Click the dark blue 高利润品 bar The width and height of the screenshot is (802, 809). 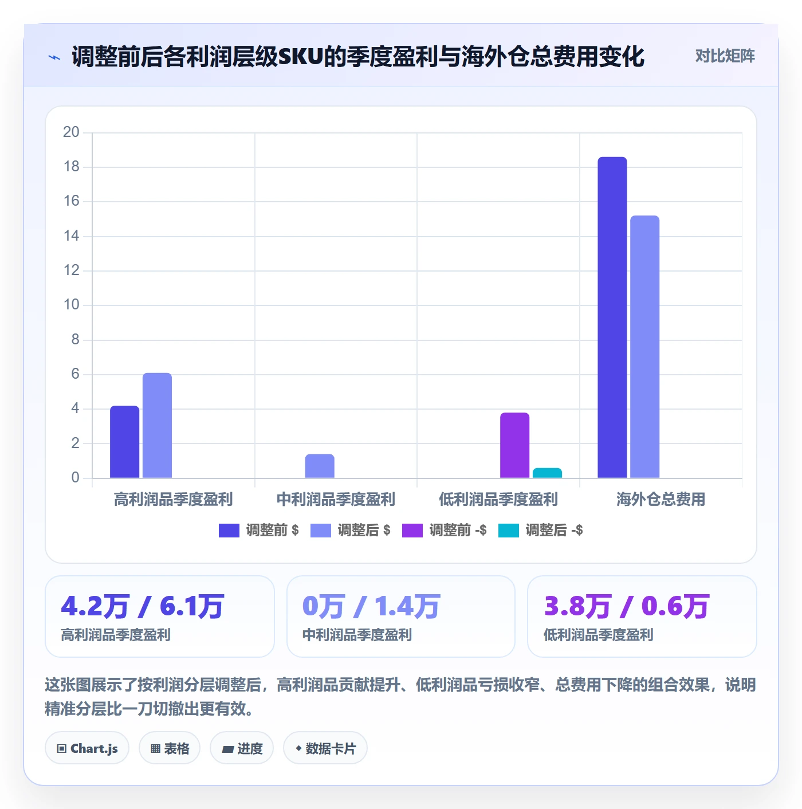coord(125,442)
